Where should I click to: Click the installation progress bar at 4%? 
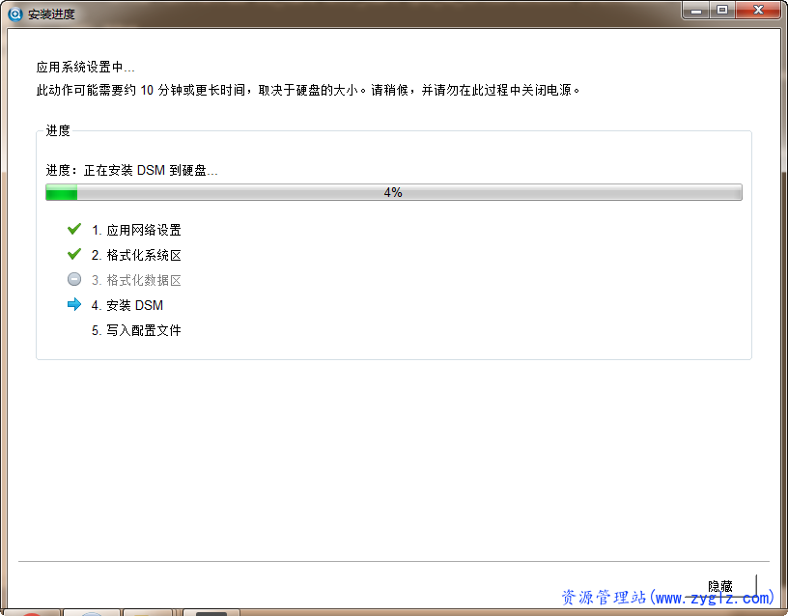pos(393,192)
